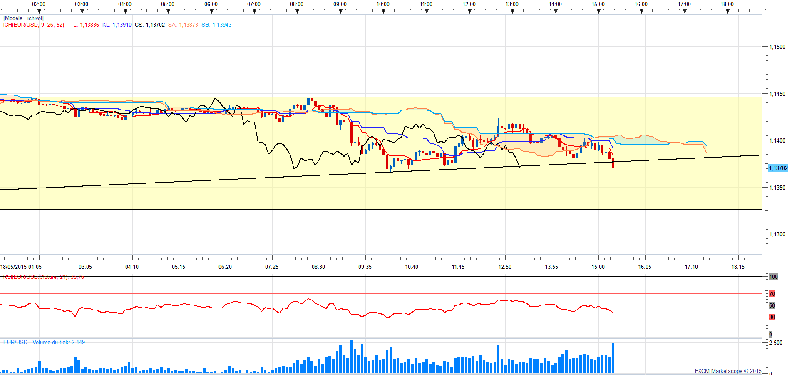Click the 16:05 label on bottom time axis
The height and width of the screenshot is (375, 792).
pos(645,267)
